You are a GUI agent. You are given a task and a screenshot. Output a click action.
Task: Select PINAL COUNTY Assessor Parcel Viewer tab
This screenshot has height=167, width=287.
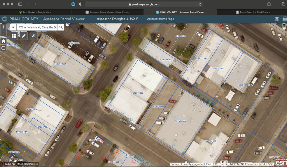(x=180, y=12)
